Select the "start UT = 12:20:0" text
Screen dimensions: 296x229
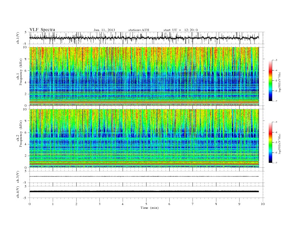pos(181,30)
